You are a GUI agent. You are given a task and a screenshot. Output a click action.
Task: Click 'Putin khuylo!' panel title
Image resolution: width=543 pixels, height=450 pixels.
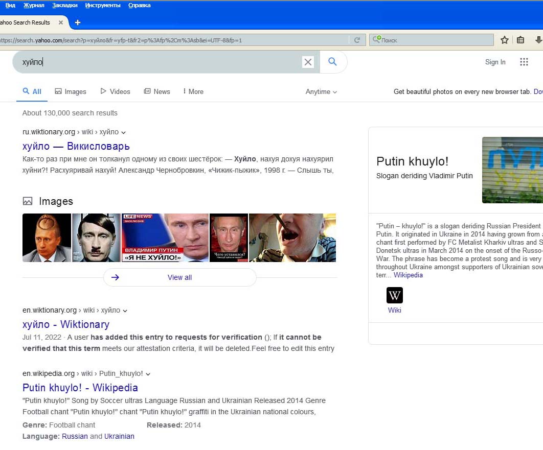[412, 161]
